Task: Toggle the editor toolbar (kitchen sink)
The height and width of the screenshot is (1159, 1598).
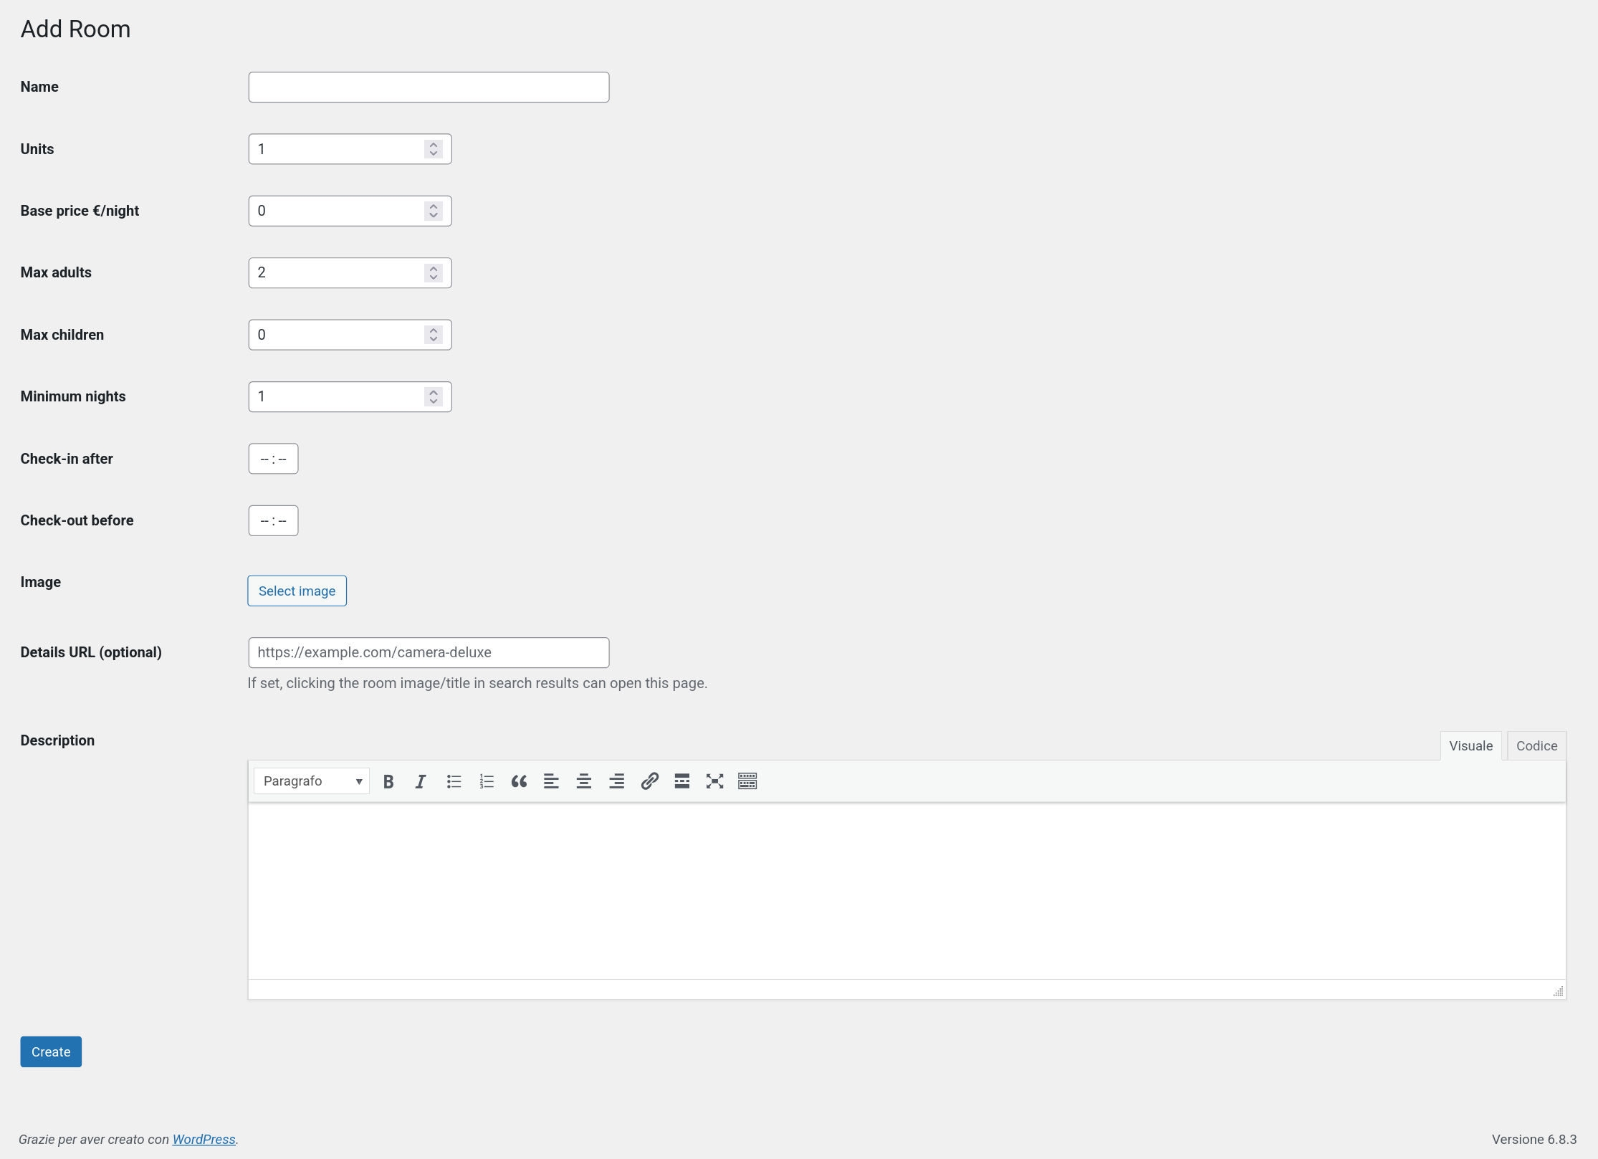Action: click(747, 781)
